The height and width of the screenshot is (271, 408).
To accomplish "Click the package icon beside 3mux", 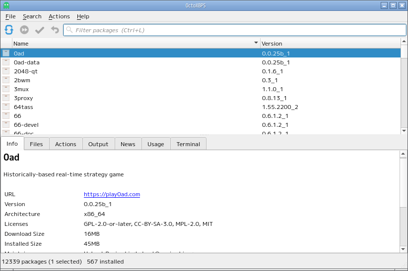I will coord(6,89).
